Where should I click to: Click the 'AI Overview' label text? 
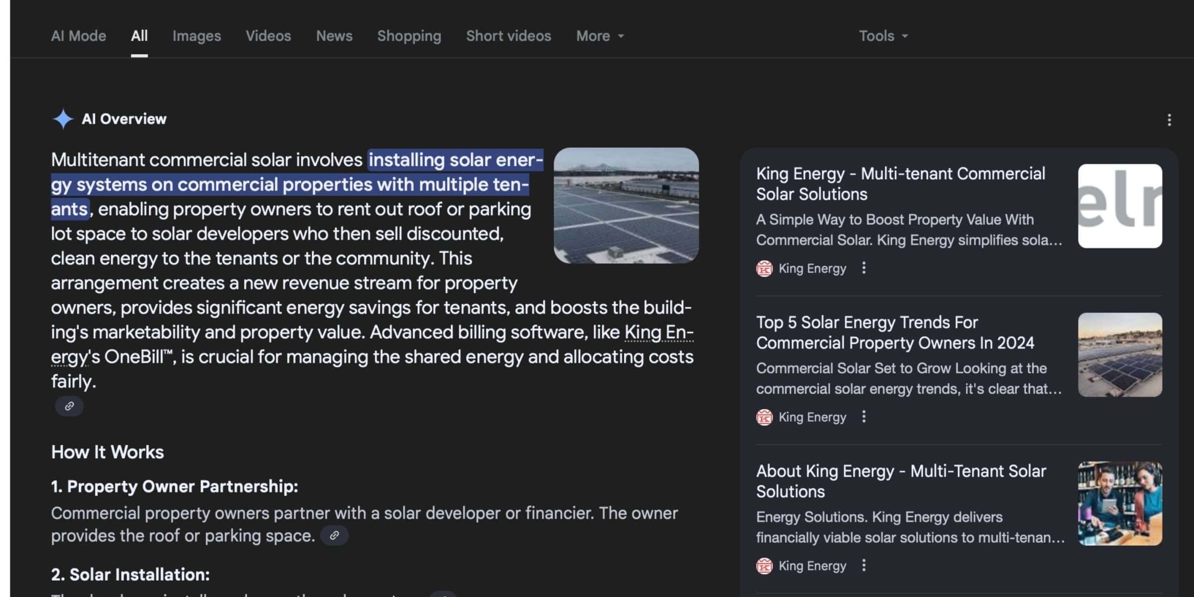click(124, 119)
